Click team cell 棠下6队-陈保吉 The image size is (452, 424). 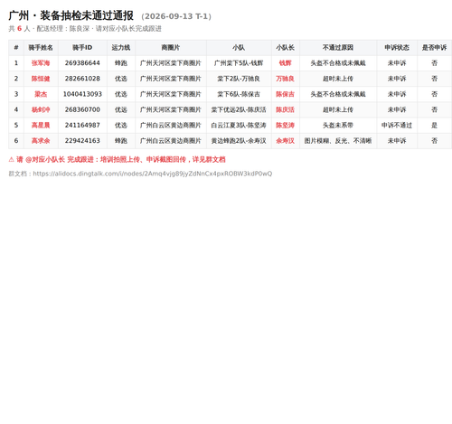[239, 94]
